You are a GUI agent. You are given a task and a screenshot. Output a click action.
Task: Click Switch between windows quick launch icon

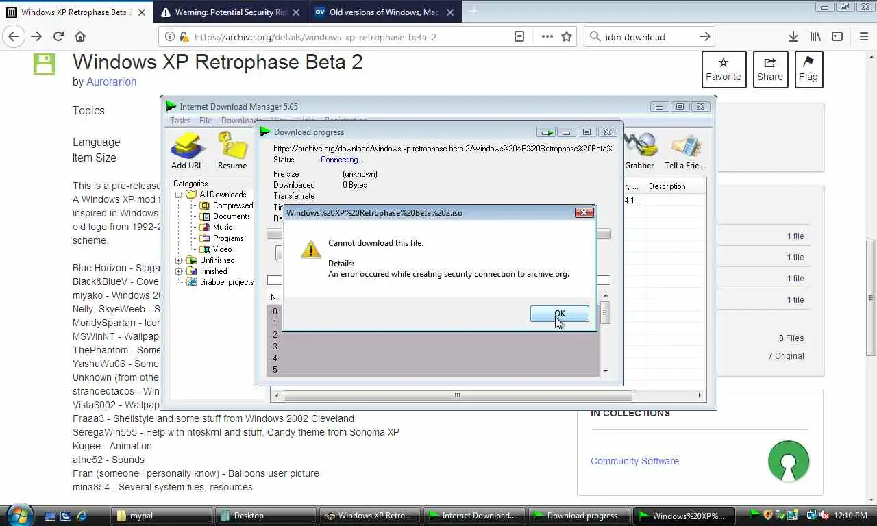[66, 515]
